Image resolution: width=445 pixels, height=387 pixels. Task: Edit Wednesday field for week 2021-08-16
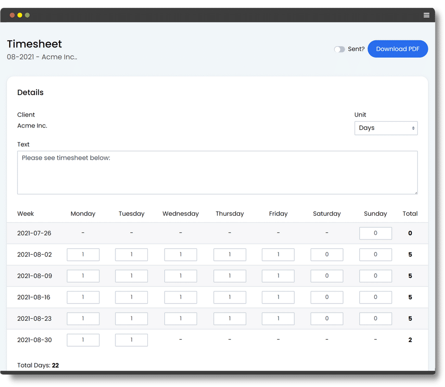click(x=180, y=297)
